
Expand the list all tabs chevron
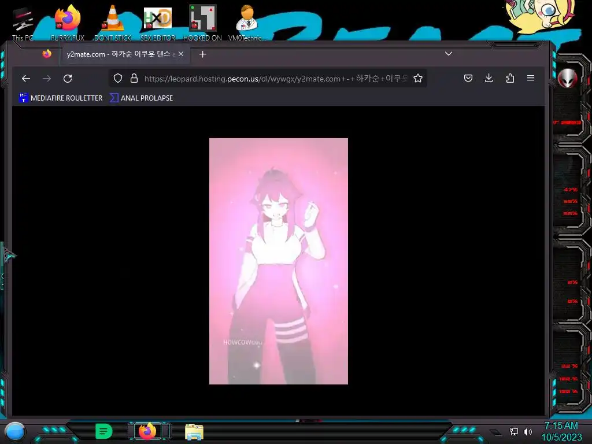449,54
